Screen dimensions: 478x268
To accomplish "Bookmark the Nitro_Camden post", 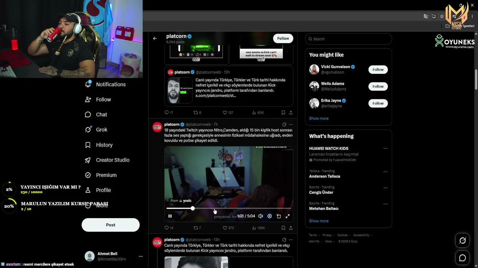I will point(283,228).
